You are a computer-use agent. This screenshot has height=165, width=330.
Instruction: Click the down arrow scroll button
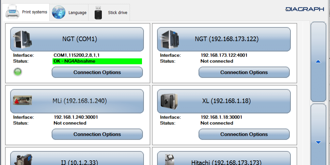point(318,134)
